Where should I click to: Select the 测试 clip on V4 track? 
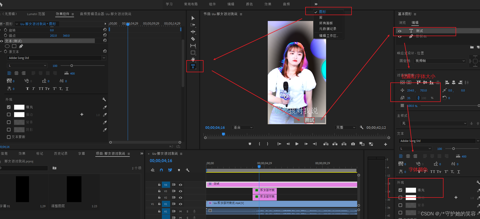click(282, 184)
